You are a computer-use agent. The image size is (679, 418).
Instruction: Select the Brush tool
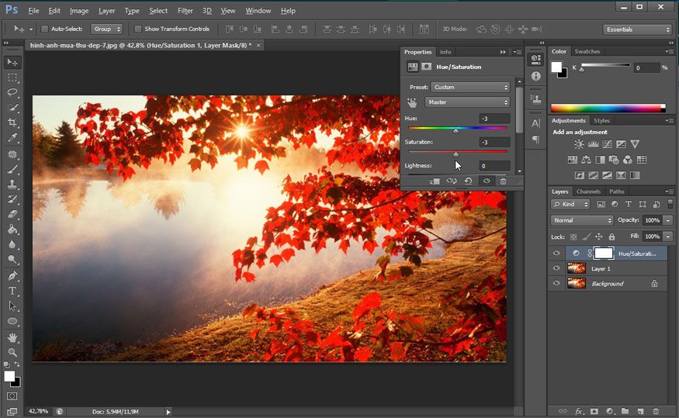[12, 169]
